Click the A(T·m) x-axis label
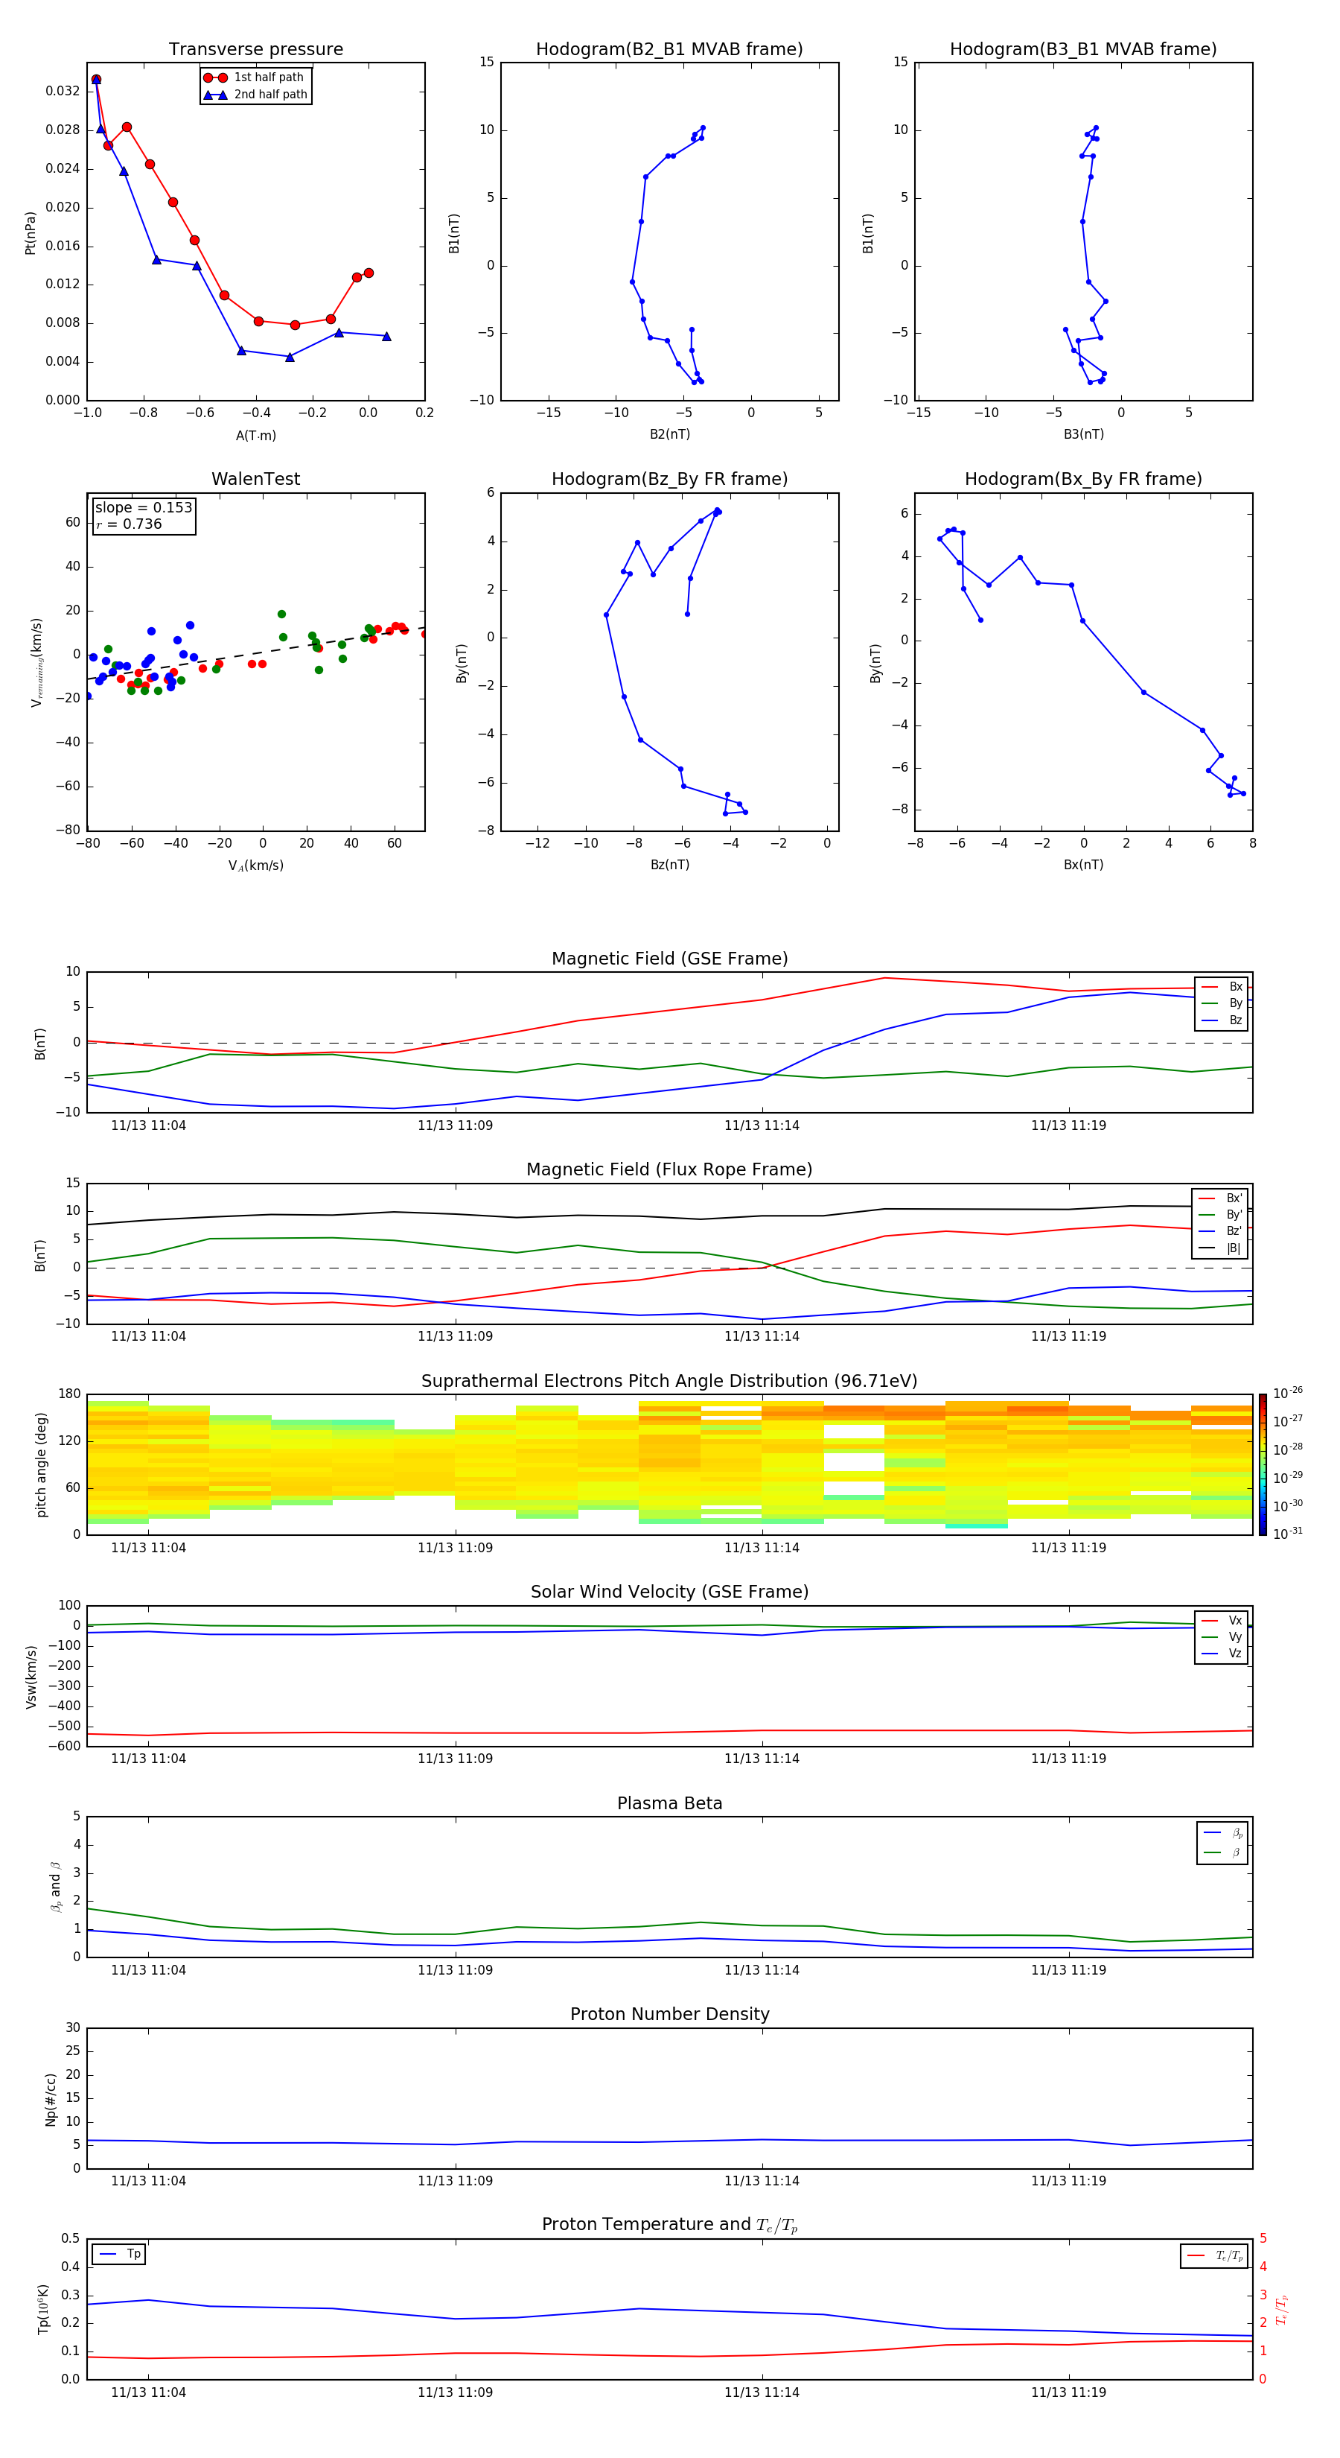This screenshot has width=1340, height=2458. coord(255,436)
